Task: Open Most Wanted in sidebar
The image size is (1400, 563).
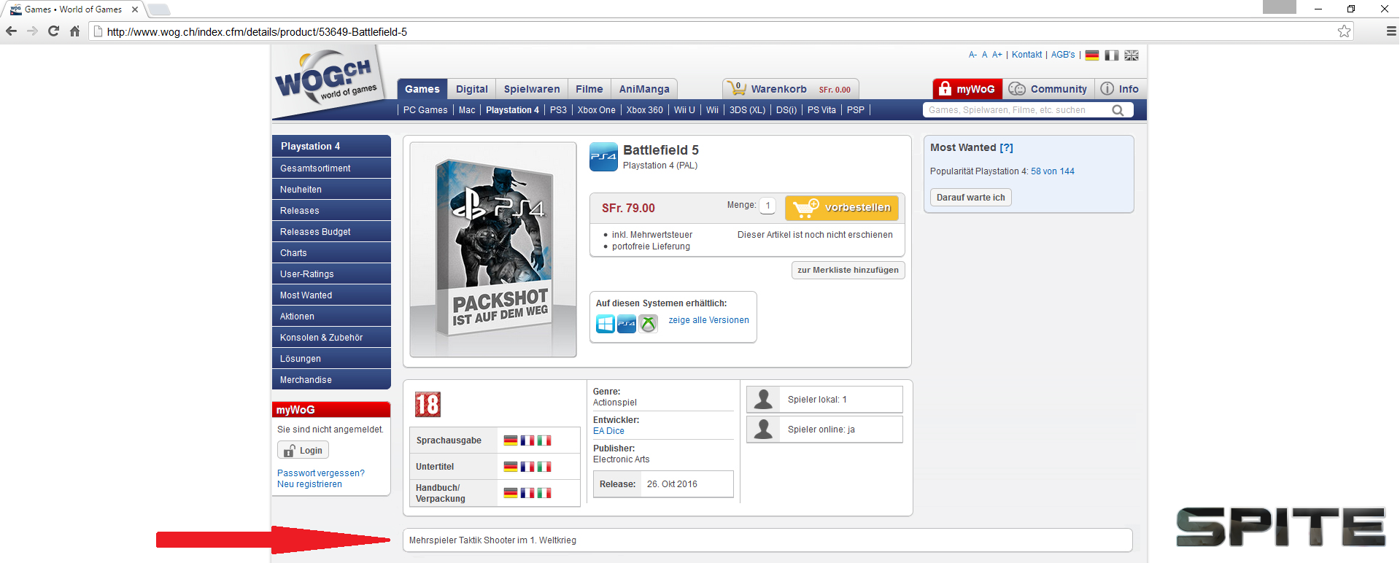Action: pos(331,295)
